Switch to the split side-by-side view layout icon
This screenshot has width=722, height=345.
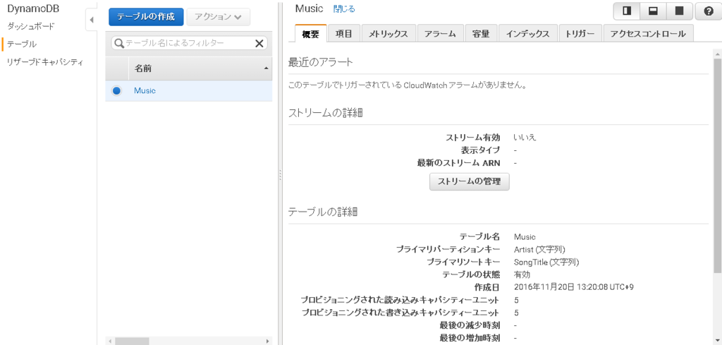(627, 11)
